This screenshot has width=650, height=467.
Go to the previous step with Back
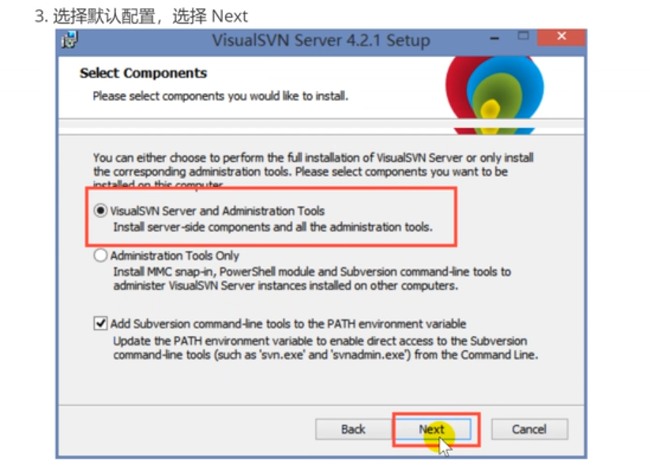tap(353, 429)
